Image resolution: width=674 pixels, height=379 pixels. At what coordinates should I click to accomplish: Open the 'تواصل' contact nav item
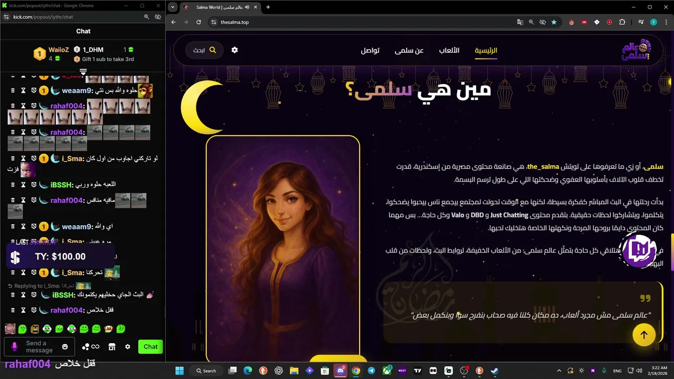pos(370,51)
